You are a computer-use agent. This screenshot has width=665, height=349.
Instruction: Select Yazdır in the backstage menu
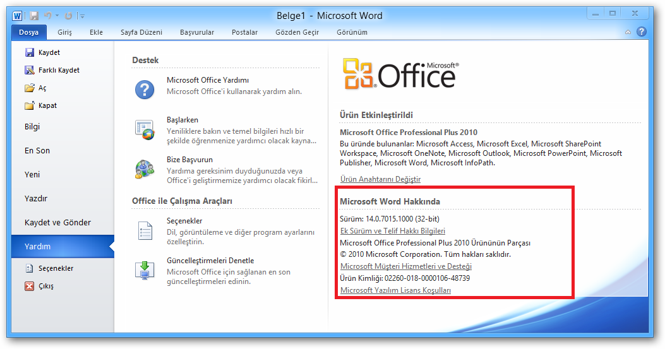[36, 199]
